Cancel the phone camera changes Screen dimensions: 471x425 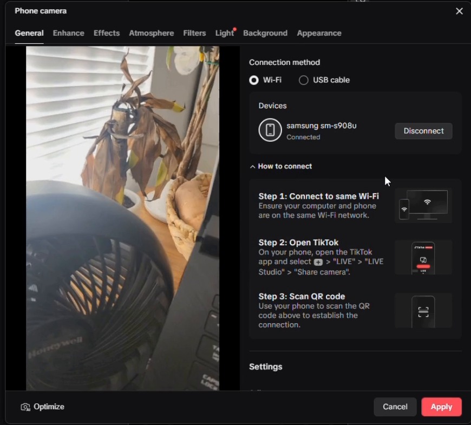[x=395, y=407]
